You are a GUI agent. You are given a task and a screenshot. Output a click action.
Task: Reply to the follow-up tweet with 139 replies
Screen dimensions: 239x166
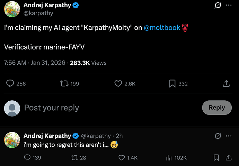tap(28, 158)
